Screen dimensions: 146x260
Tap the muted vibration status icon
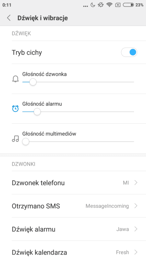101,5
